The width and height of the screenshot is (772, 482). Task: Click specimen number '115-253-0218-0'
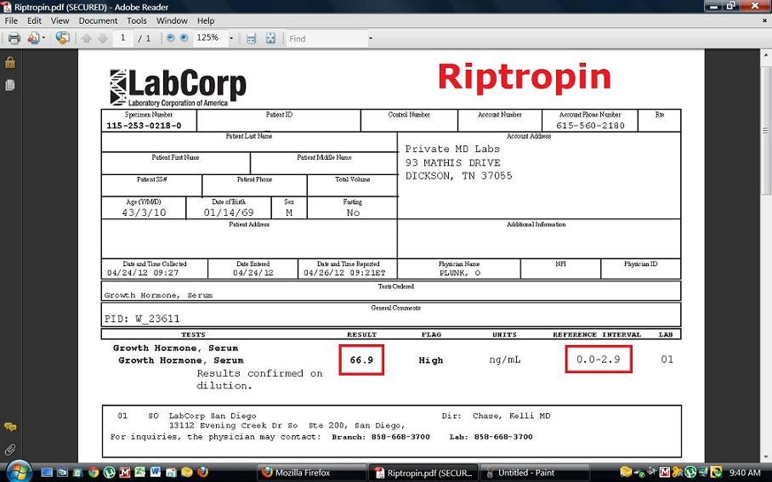coord(144,126)
